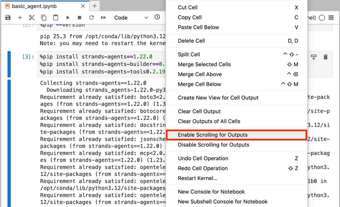Image resolution: width=340 pixels, height=207 pixels.
Task: Click output line 'Requirement already satisfied: docstrin'
Action: click(x=103, y=125)
